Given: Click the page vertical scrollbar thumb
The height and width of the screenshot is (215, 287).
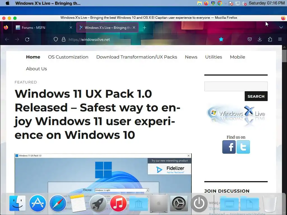Looking at the screenshot, I should 284,56.
